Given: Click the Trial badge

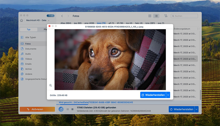Looking at the screenshot, I should 51,16.
